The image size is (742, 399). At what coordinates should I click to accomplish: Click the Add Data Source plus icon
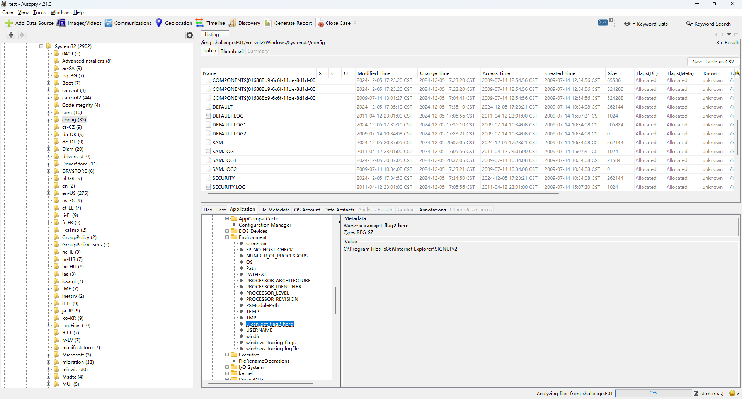[x=9, y=23]
